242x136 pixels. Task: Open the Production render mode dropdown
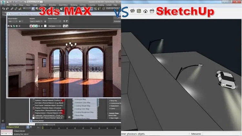[x=117, y=22]
